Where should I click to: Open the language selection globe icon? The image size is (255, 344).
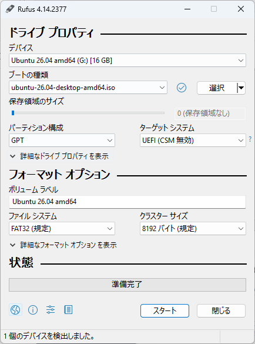click(15, 310)
